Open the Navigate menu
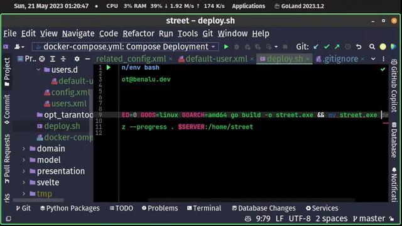This screenshot has height=226, width=402. pyautogui.click(x=78, y=33)
